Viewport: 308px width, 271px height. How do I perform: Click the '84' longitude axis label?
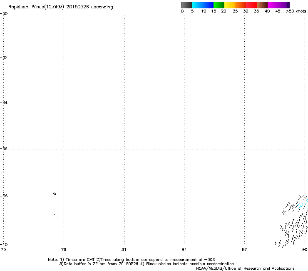tap(184, 250)
